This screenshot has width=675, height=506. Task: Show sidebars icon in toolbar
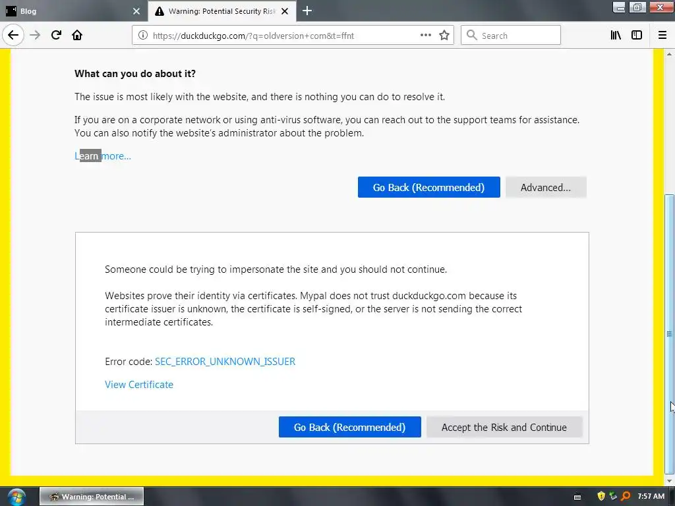(x=637, y=36)
